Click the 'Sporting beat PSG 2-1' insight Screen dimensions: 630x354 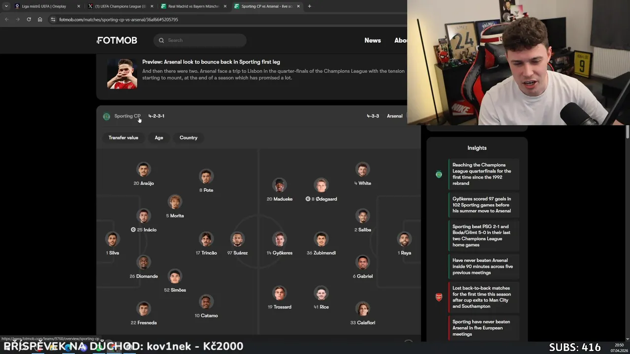coord(483,236)
